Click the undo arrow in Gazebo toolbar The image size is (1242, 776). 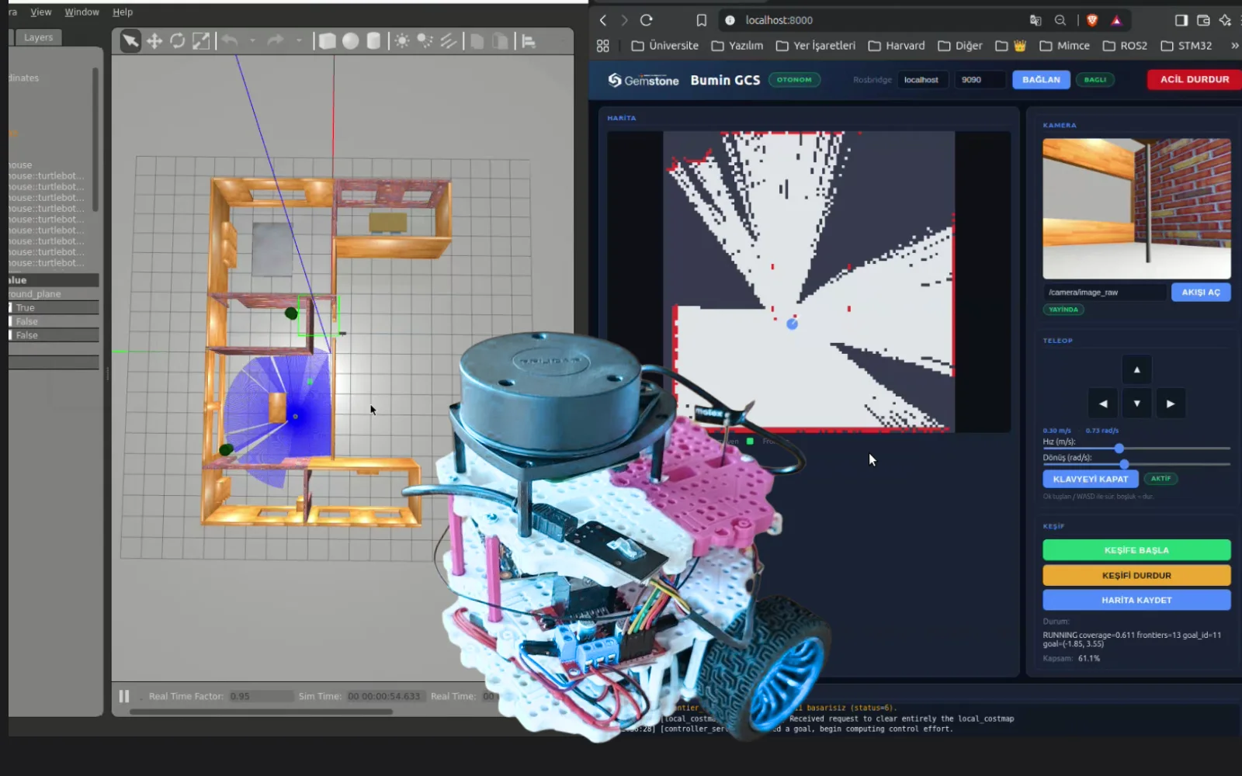pos(230,40)
